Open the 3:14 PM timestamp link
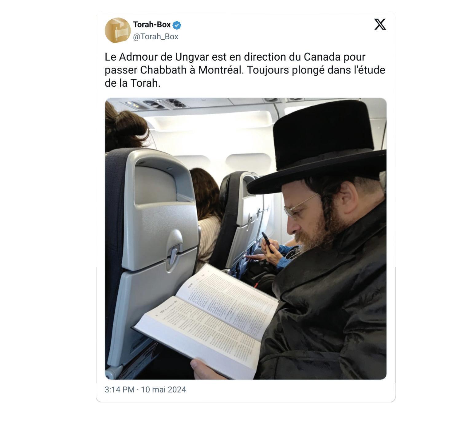Screen dimensions: 452x435 [120, 390]
